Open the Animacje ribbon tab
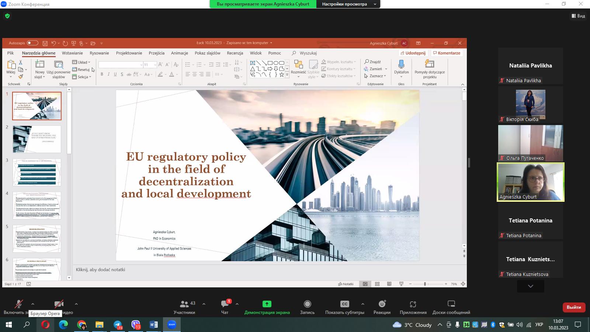590x332 pixels. (180, 53)
